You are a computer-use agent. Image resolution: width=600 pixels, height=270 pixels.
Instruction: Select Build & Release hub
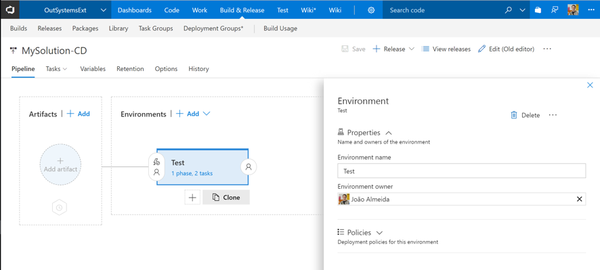(242, 10)
